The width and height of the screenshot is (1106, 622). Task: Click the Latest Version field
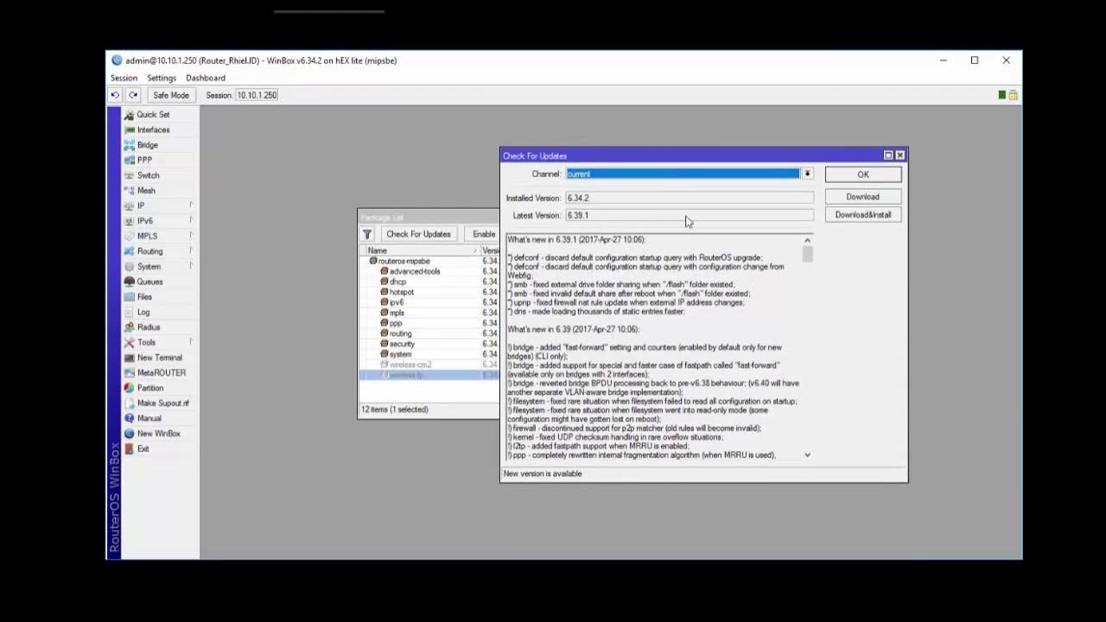click(x=689, y=215)
